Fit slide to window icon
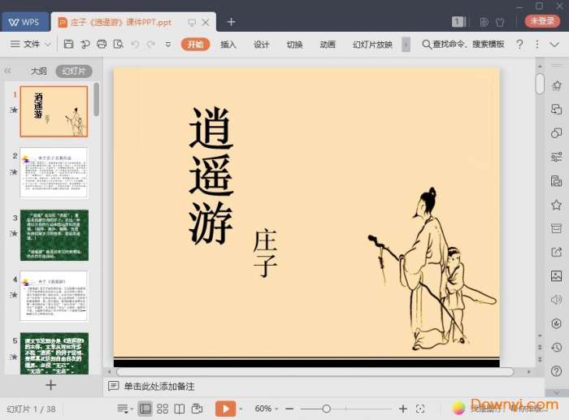The width and height of the screenshot is (569, 420). point(420,409)
